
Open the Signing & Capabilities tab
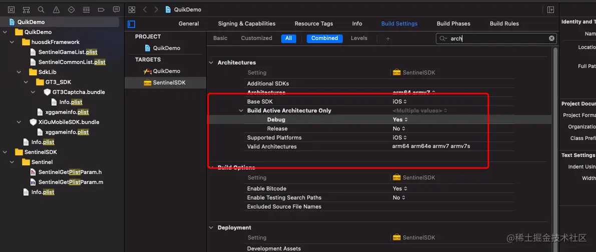(247, 23)
